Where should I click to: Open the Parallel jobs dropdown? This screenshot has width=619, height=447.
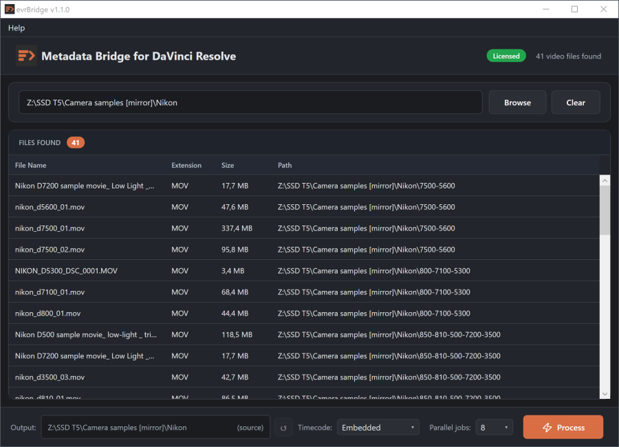pyautogui.click(x=494, y=428)
